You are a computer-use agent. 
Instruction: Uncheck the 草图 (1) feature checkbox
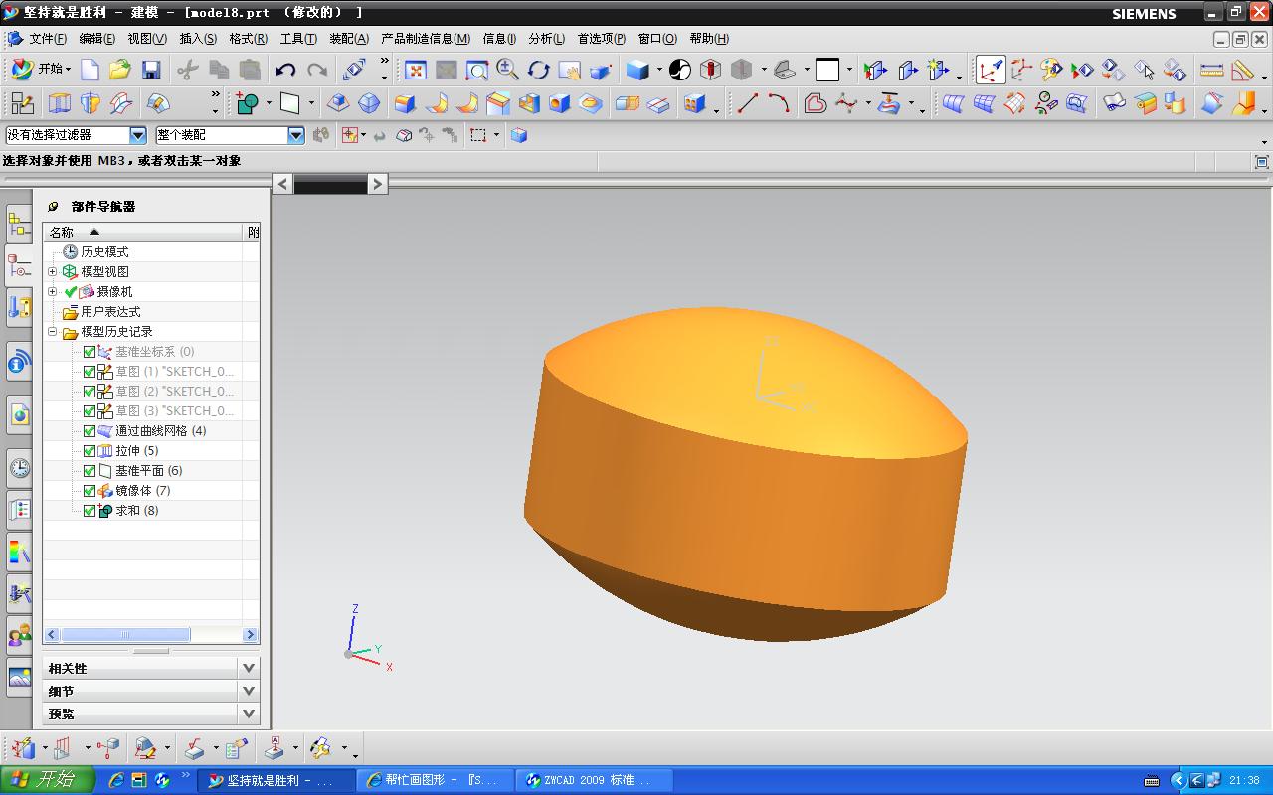pyautogui.click(x=90, y=372)
